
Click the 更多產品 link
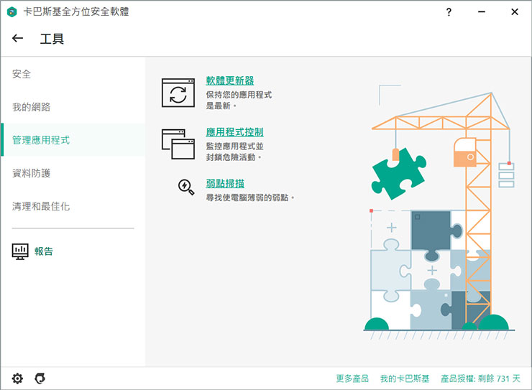point(352,379)
